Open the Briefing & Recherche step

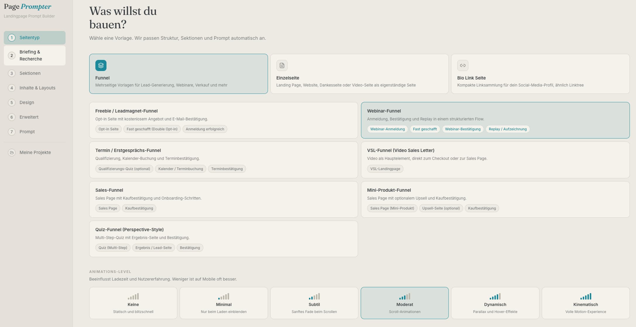(x=35, y=56)
